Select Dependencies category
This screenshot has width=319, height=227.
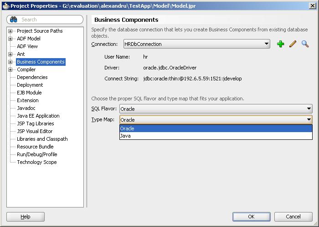pos(32,77)
